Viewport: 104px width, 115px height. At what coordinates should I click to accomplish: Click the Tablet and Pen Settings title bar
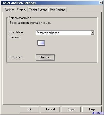[51, 3]
